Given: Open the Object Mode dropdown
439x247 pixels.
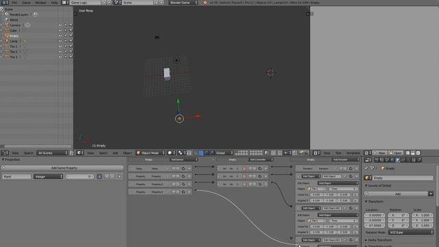Looking at the screenshot, I should pyautogui.click(x=150, y=153).
